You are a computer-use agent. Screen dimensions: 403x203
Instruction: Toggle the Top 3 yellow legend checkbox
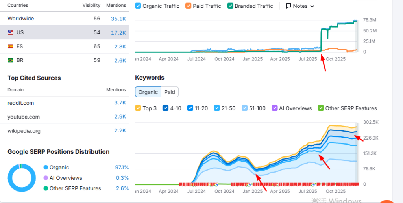point(138,108)
